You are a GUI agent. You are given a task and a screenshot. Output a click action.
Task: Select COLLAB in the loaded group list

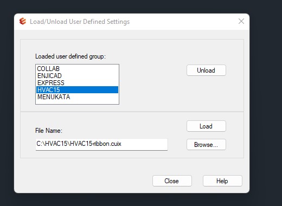click(77, 69)
